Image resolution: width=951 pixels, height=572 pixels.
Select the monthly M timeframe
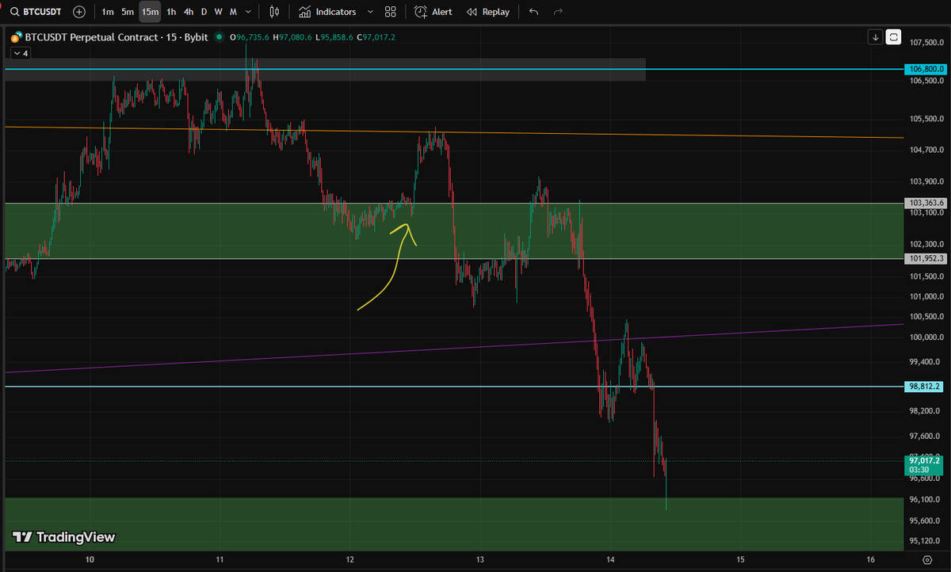(x=233, y=12)
